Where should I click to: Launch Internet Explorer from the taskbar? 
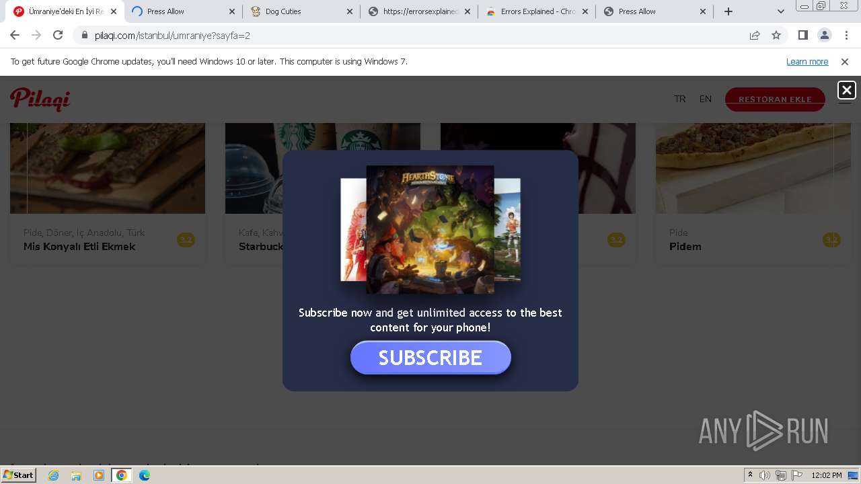[54, 475]
